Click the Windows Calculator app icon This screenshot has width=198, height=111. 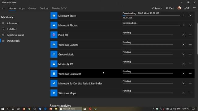pyautogui.click(x=54, y=74)
